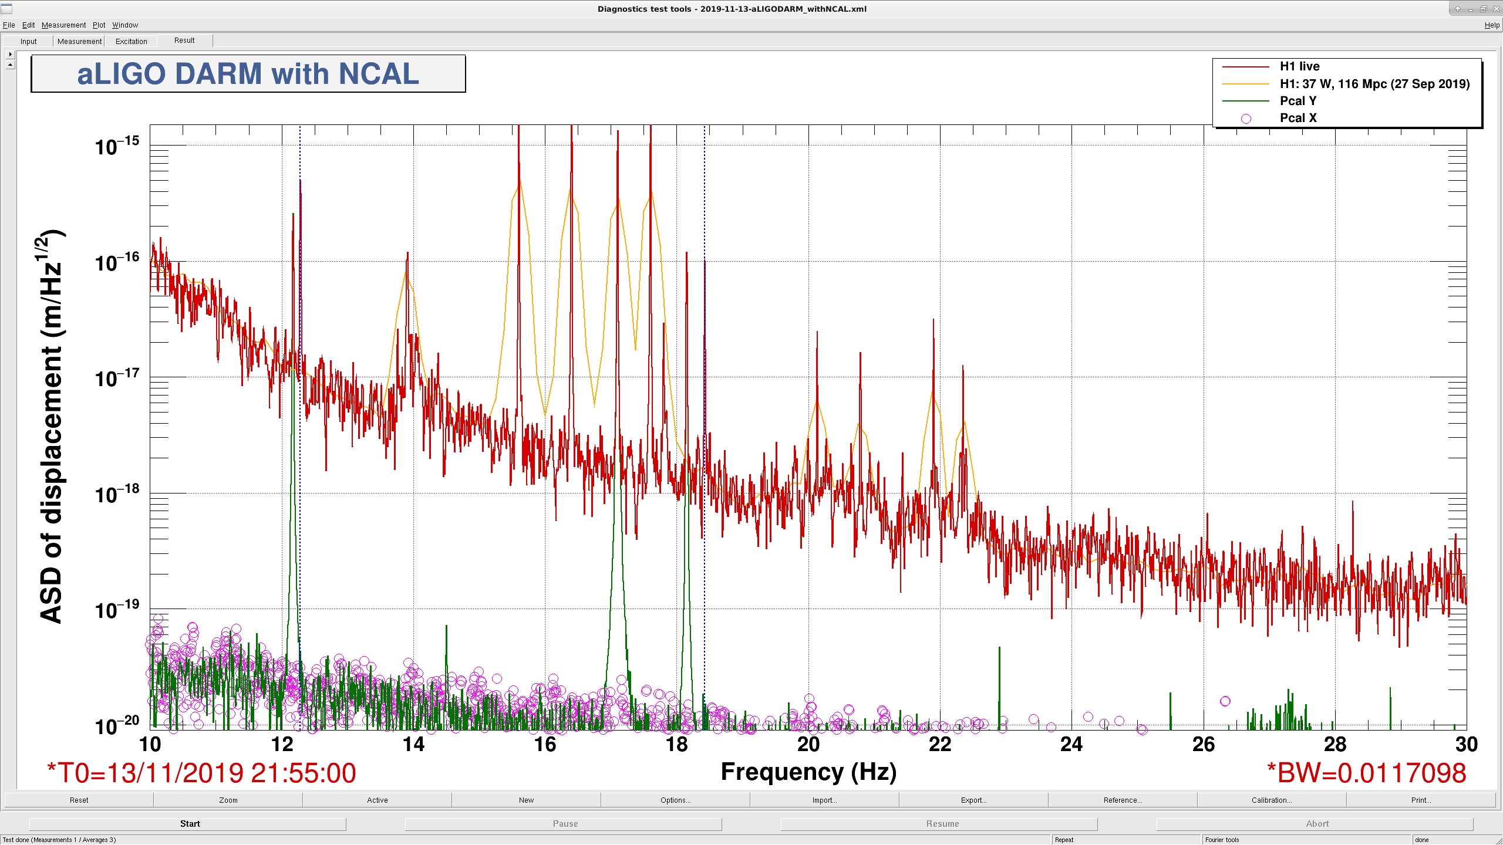Switch to the Input tab
Image resolution: width=1503 pixels, height=845 pixels.
(x=28, y=41)
